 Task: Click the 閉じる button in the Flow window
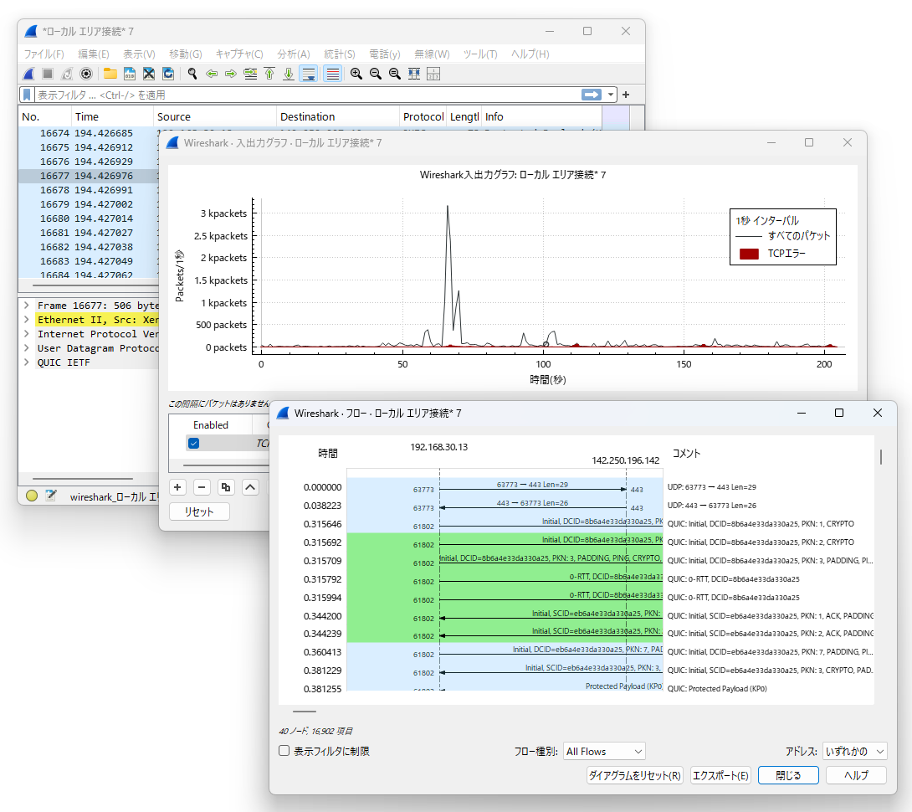tap(788, 775)
